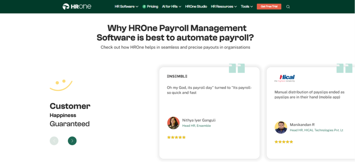This screenshot has height=162, width=355.
Task: Click the 'Head HR, Ensemble' text
Action: pyautogui.click(x=197, y=126)
